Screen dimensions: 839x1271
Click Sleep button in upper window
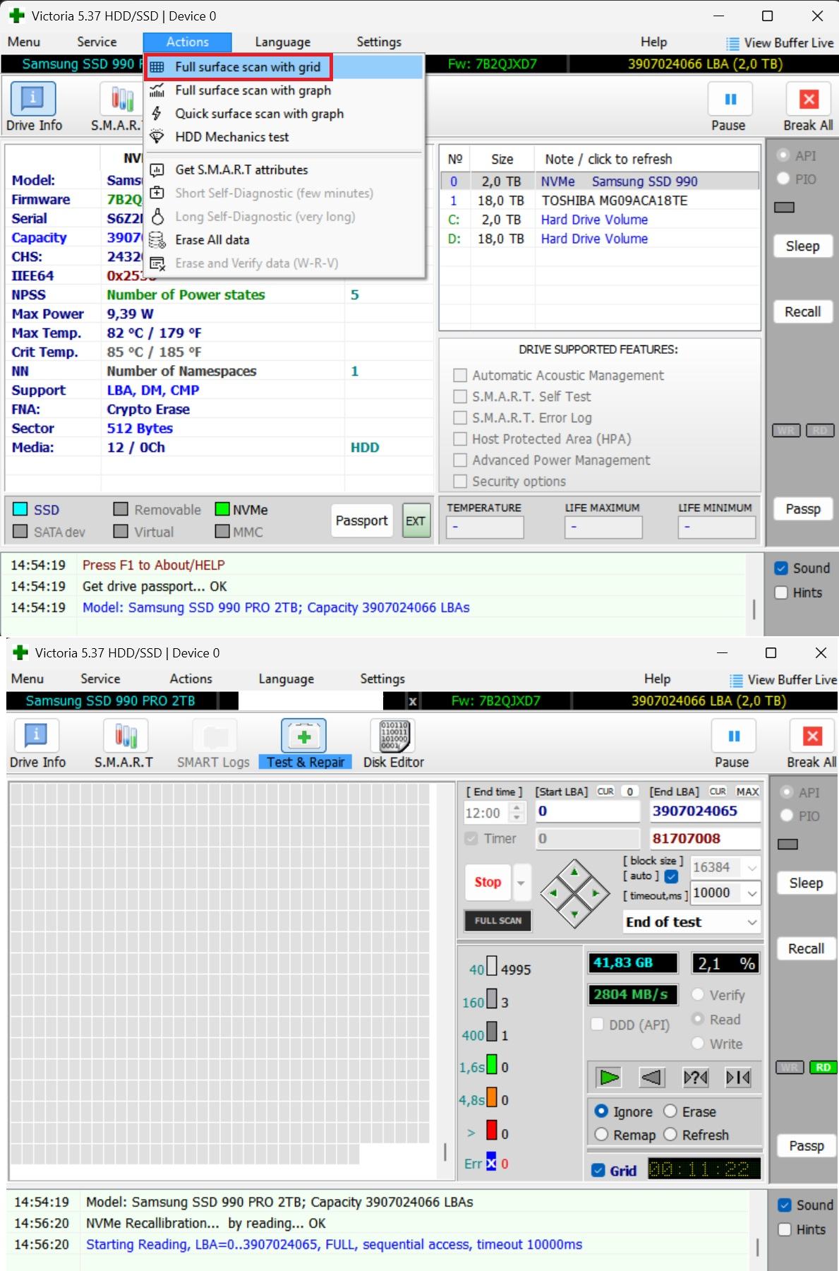[x=803, y=246]
